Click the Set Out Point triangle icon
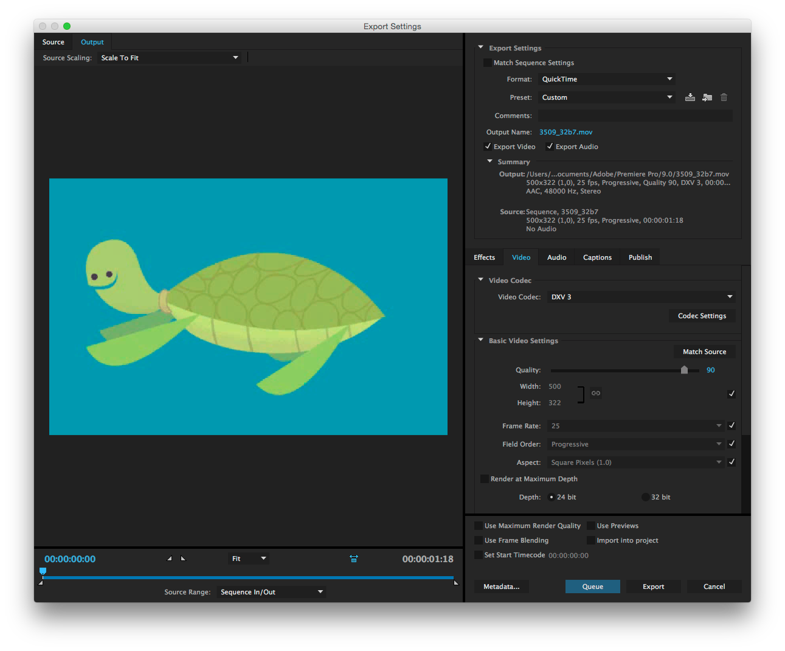 click(183, 559)
